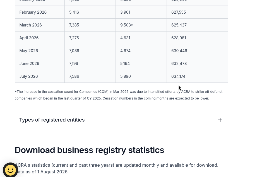The width and height of the screenshot is (257, 177).
Task: Click the cessation count footnote text
Action: [119, 95]
